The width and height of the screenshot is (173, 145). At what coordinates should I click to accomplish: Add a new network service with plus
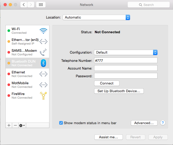pyautogui.click(x=9, y=125)
